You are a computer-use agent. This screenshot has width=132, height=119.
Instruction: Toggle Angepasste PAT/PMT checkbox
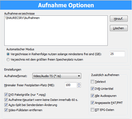click(x=92, y=103)
